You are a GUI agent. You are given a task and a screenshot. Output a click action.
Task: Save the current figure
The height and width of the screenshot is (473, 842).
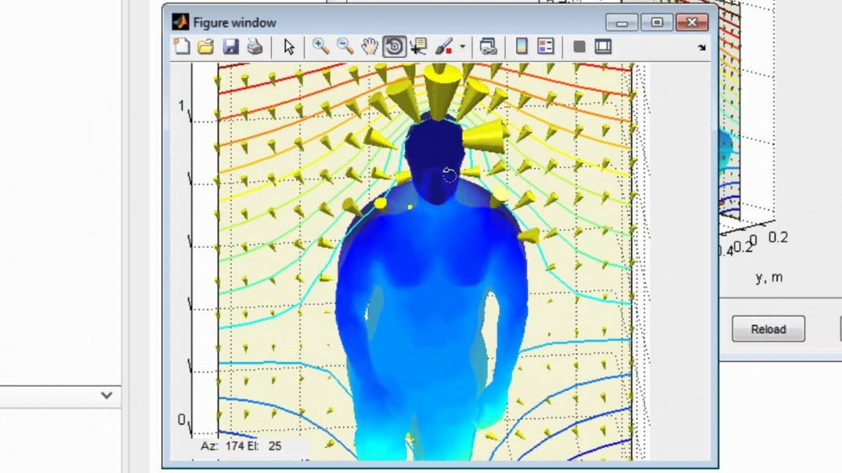229,46
